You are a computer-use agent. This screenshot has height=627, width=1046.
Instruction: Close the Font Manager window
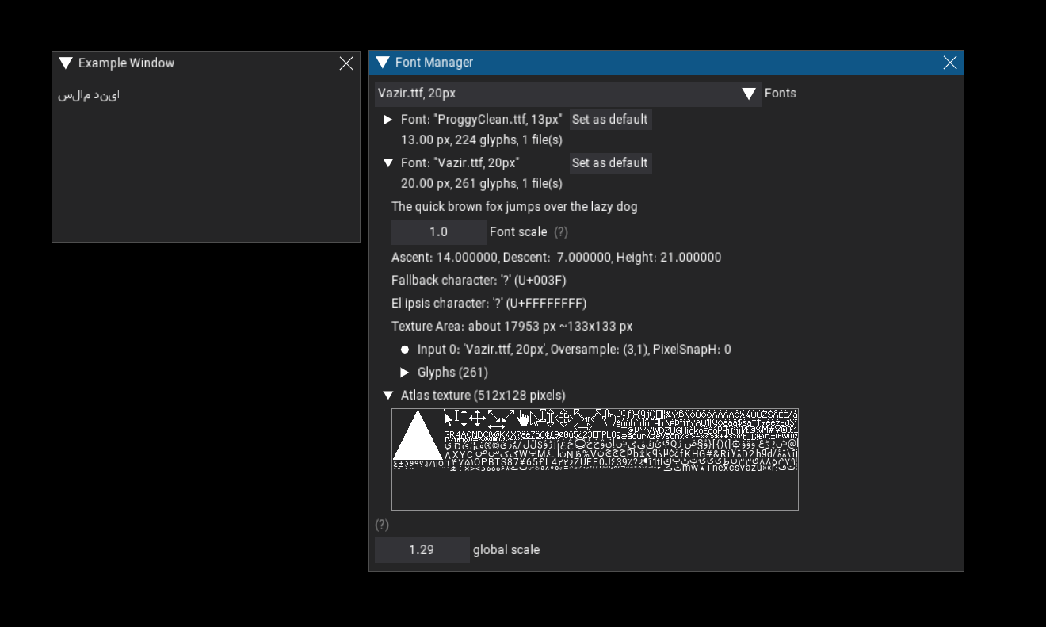click(950, 63)
